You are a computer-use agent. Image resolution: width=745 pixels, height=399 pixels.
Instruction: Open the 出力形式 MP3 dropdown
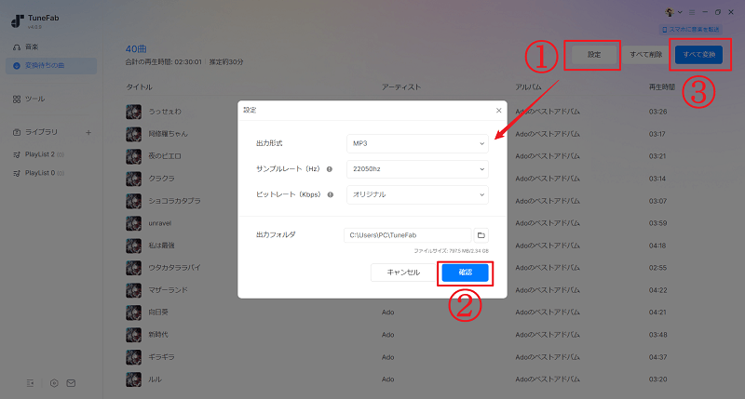417,143
